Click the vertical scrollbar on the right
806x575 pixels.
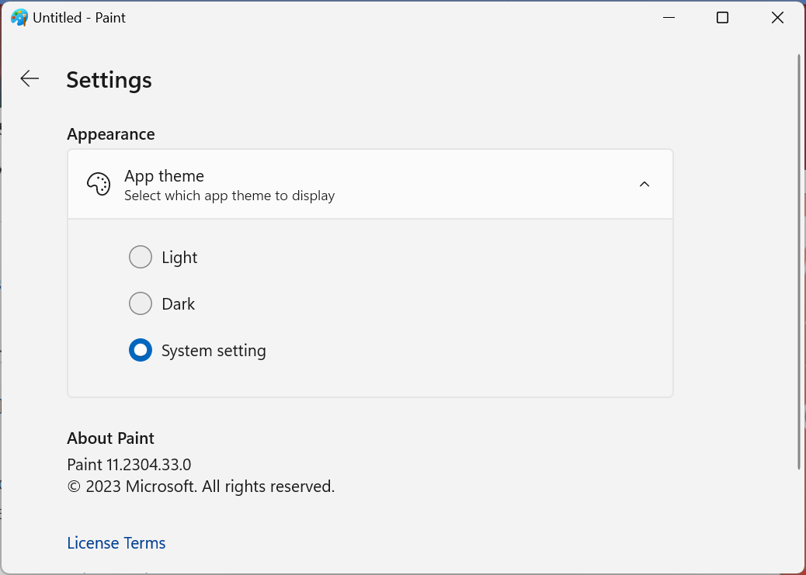click(x=799, y=261)
